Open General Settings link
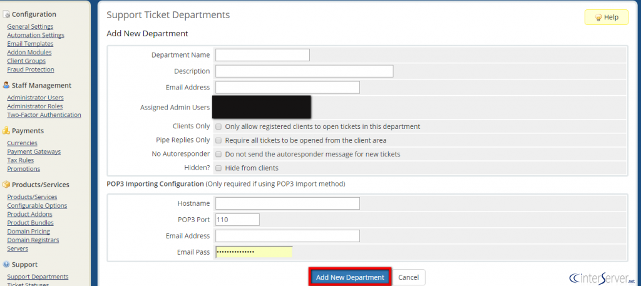Viewport: 641px width, 286px height. click(30, 26)
